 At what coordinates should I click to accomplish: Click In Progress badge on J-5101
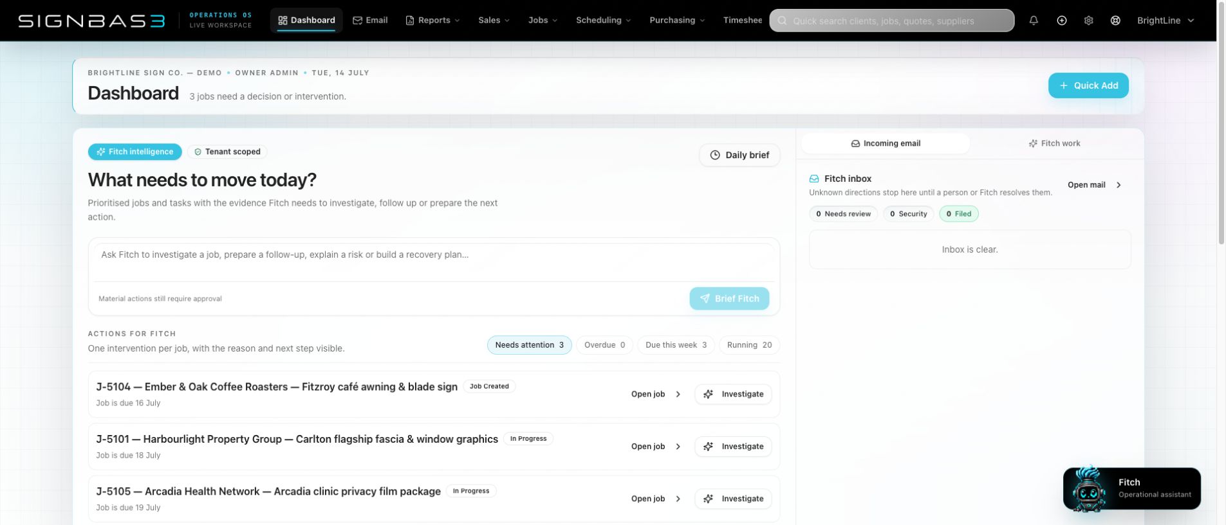tap(528, 439)
